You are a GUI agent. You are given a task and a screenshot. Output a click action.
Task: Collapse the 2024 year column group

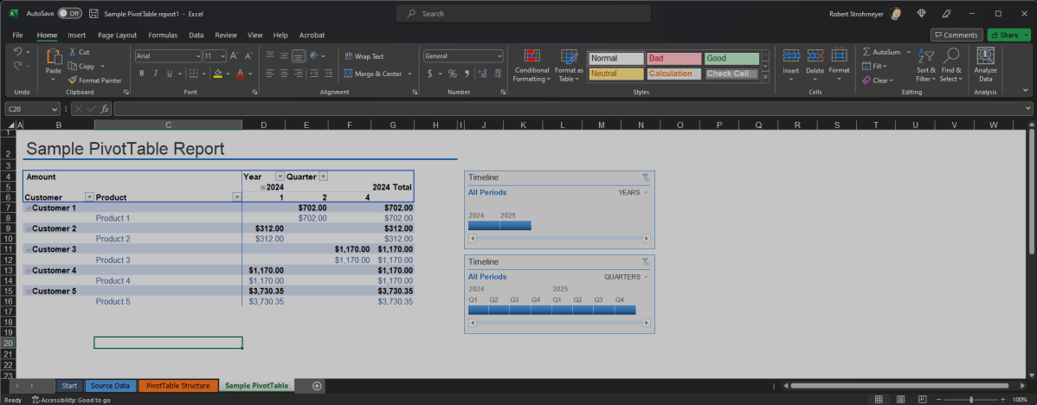pyautogui.click(x=262, y=188)
